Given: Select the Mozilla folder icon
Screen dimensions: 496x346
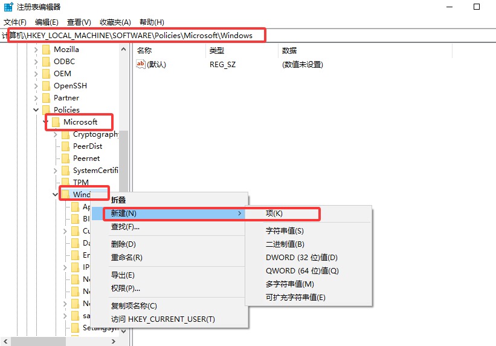Looking at the screenshot, I should (x=46, y=50).
